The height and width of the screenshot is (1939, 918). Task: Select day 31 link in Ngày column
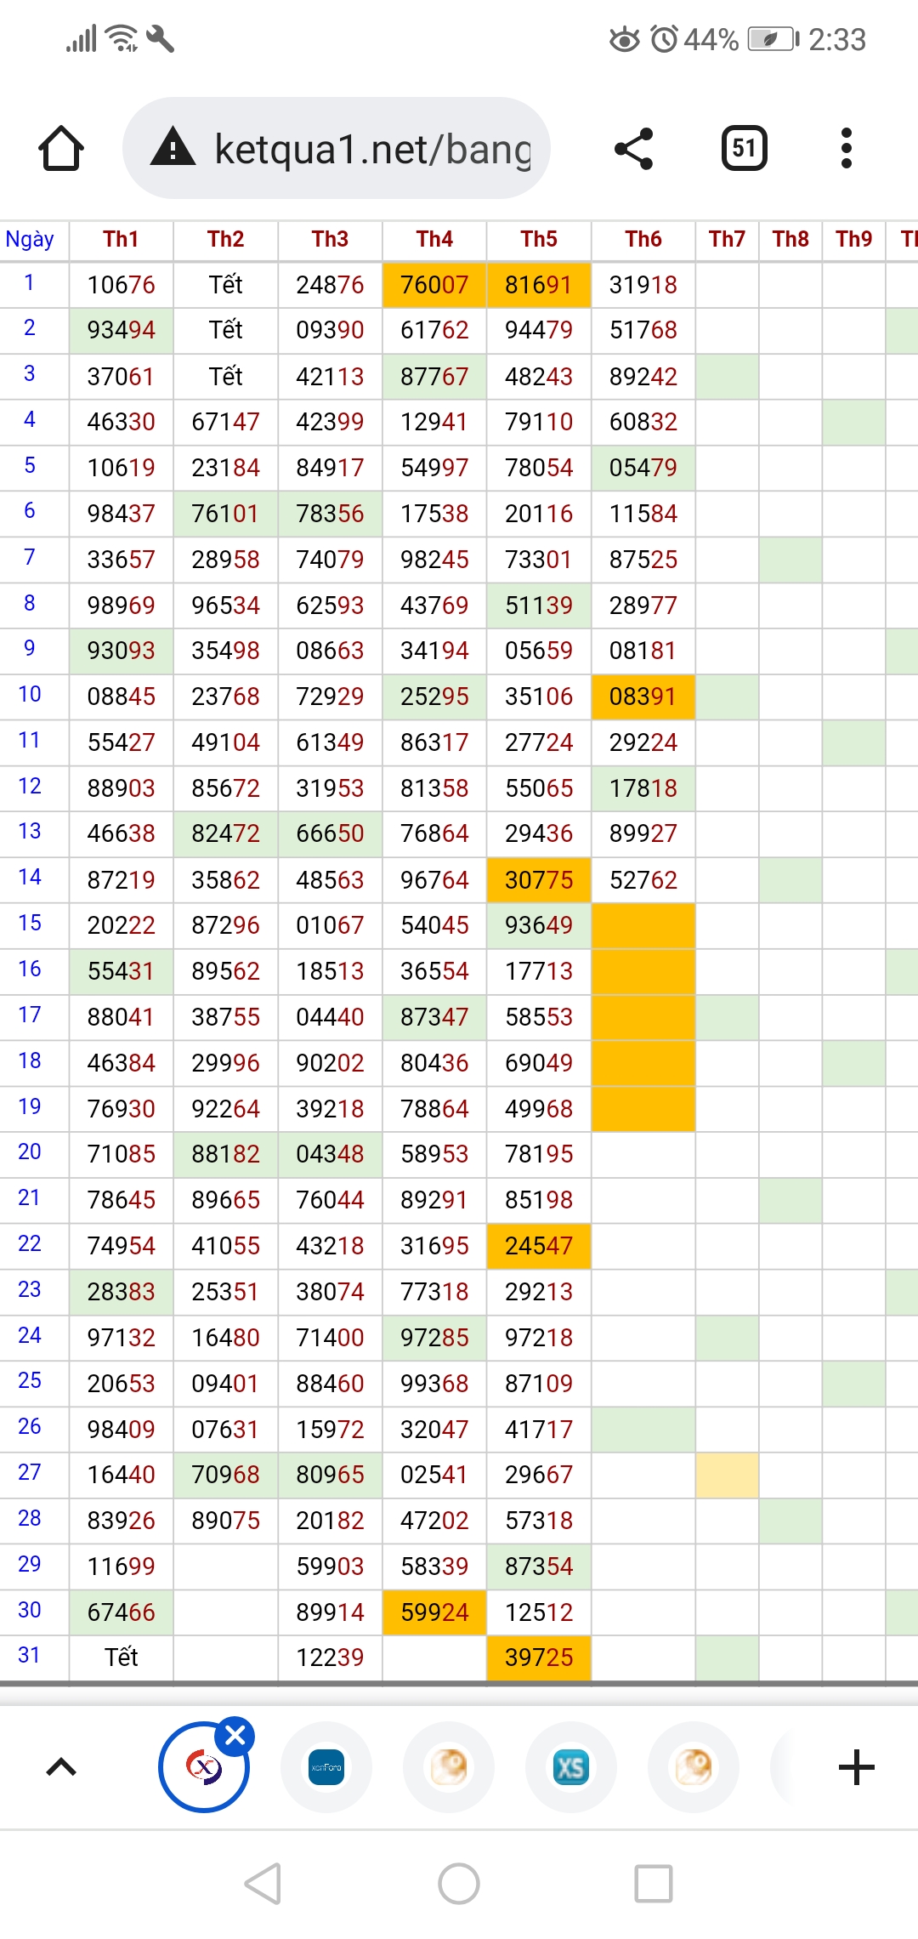(x=30, y=1655)
